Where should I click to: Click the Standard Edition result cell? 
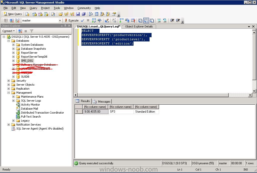pyautogui.click(x=146, y=112)
